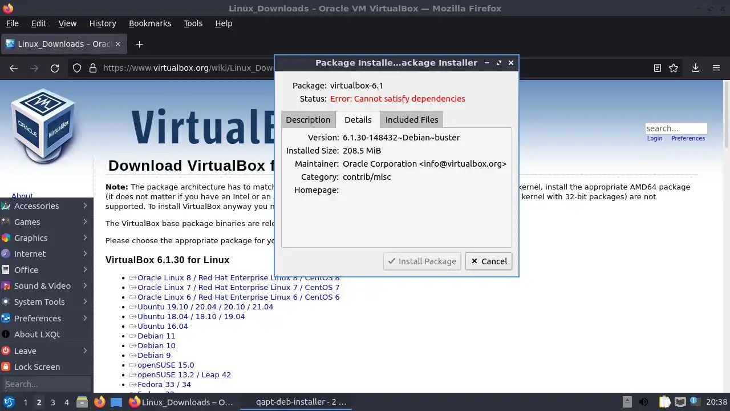The height and width of the screenshot is (411, 730).
Task: Expand the Accessories submenu
Action: (x=46, y=205)
